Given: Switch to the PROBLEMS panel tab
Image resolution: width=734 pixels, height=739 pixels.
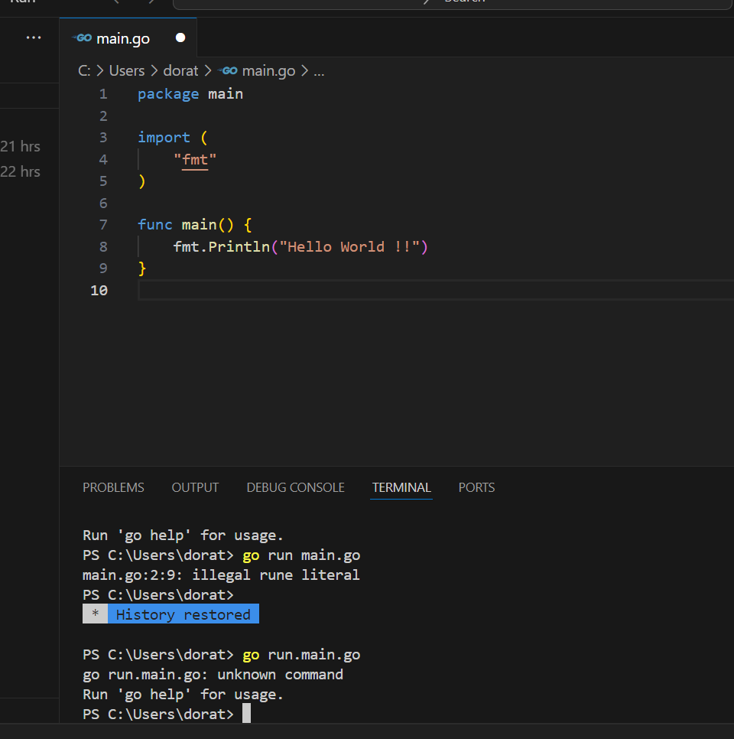Looking at the screenshot, I should tap(113, 487).
